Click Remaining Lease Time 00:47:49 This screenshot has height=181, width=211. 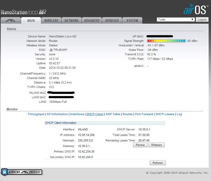144,140
